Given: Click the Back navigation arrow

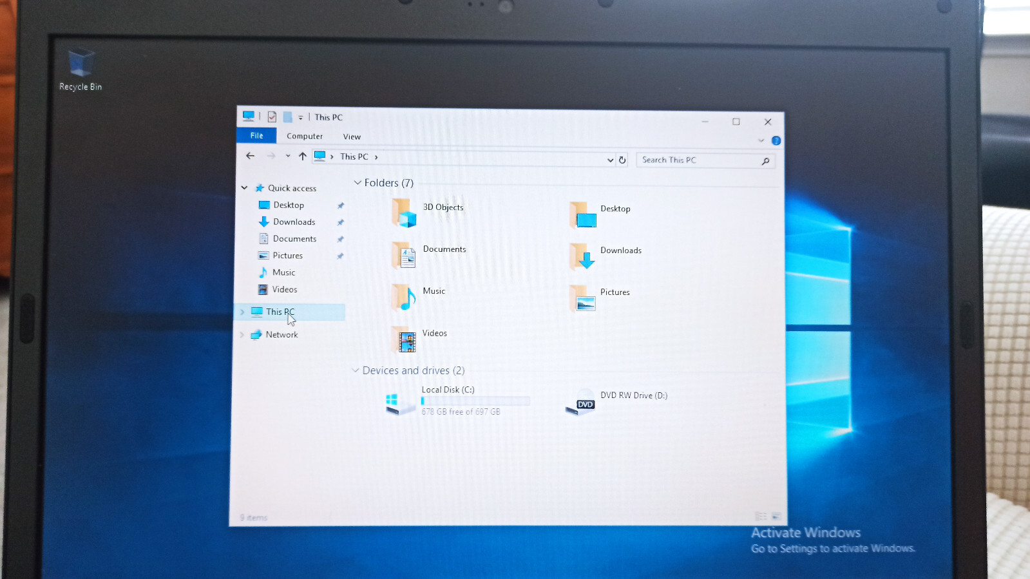Looking at the screenshot, I should tap(251, 156).
